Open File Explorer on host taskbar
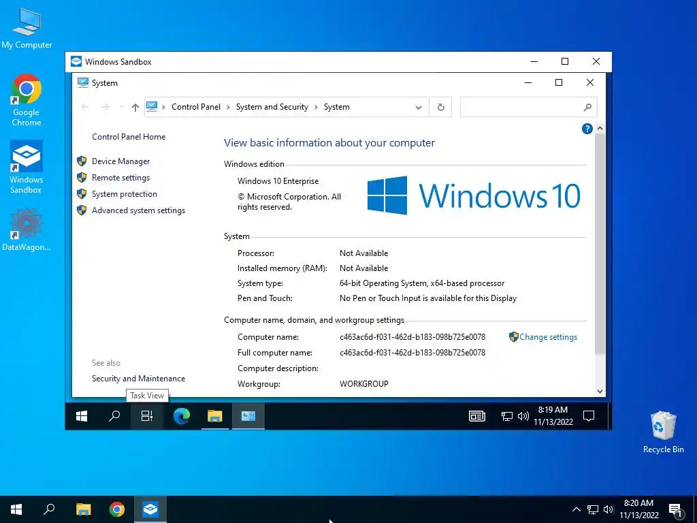The image size is (697, 523). [83, 509]
